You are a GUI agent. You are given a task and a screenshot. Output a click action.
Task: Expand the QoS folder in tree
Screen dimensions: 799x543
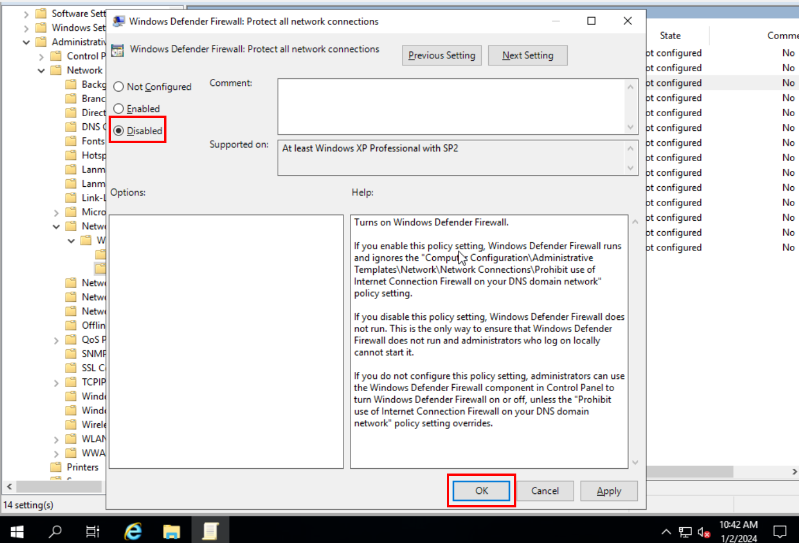56,340
